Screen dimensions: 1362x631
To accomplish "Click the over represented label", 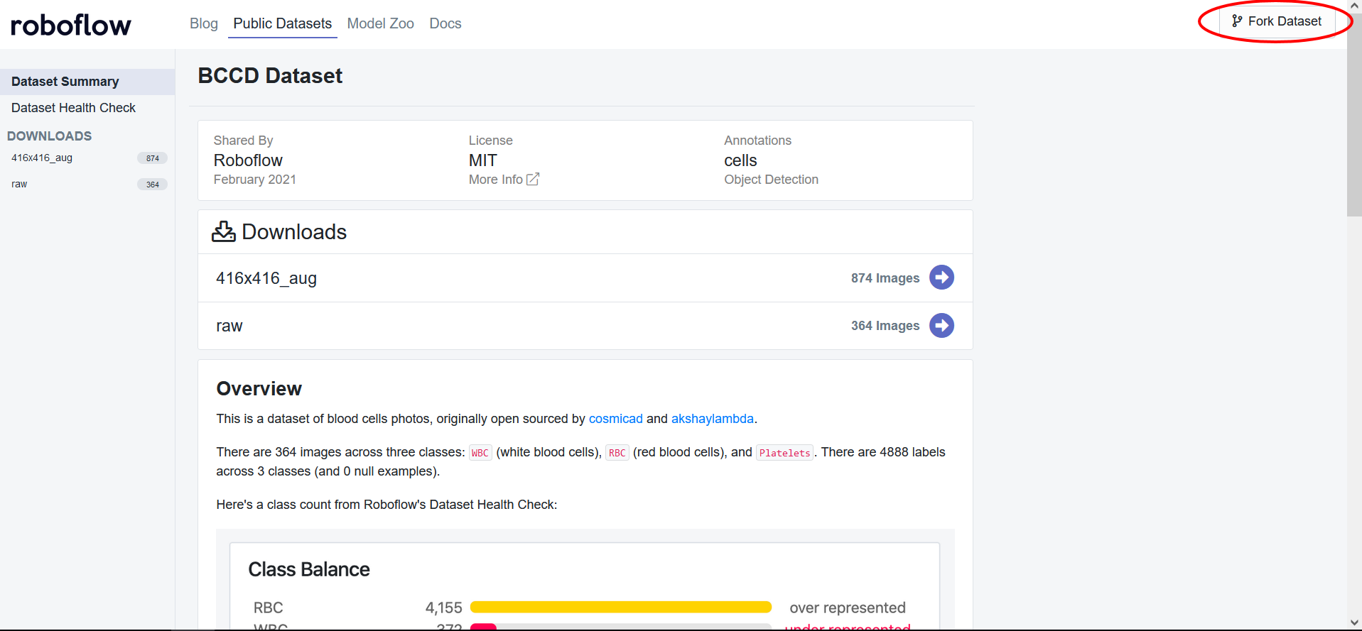I will coord(848,608).
